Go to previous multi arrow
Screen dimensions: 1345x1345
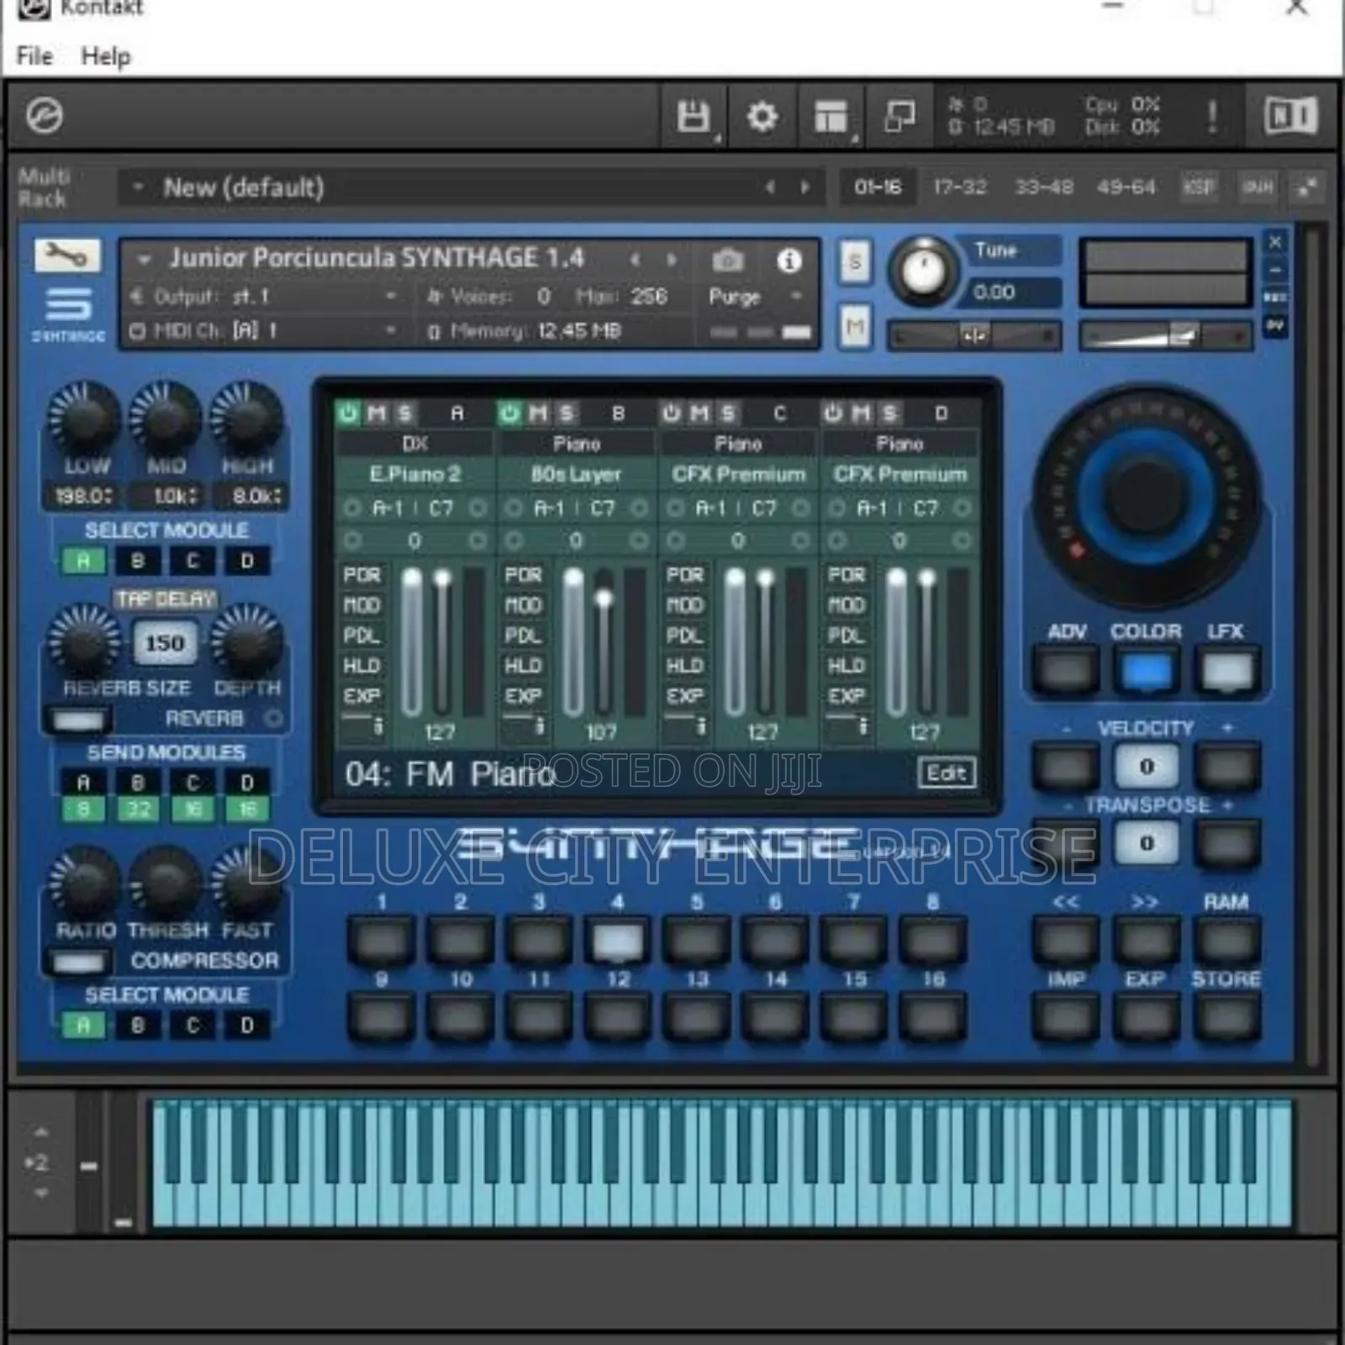coord(770,187)
